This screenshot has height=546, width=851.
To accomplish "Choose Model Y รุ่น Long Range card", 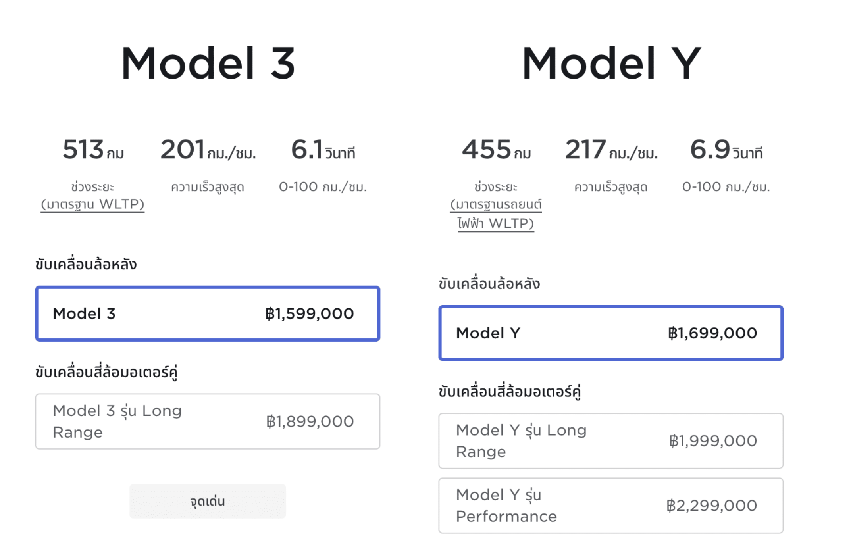I will [611, 441].
